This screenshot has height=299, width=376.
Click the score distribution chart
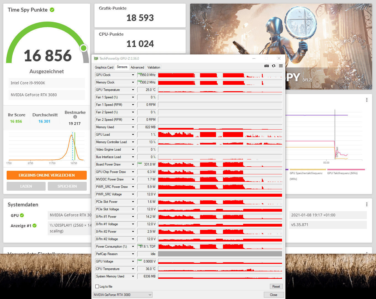click(46, 147)
